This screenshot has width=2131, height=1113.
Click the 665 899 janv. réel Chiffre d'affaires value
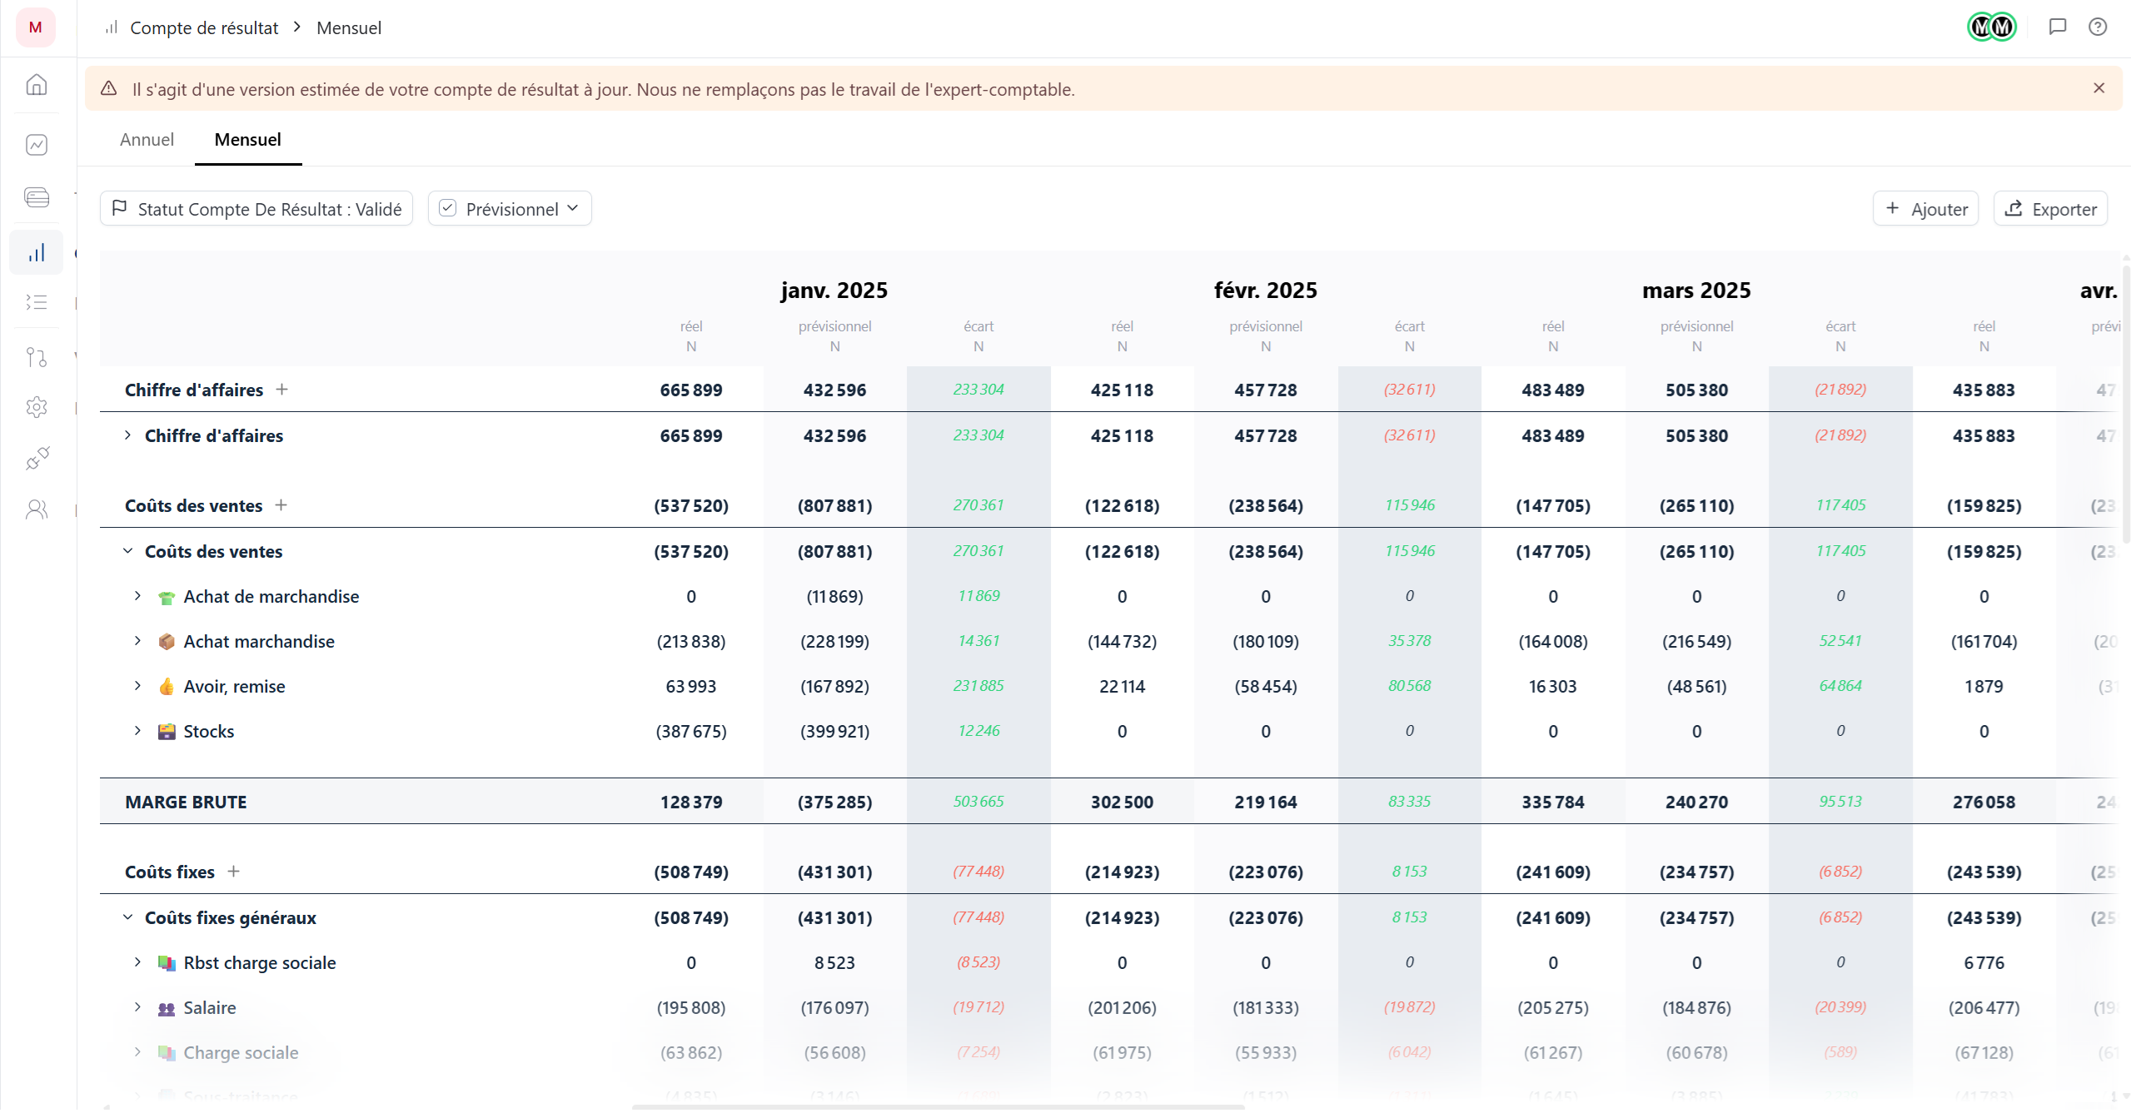click(x=691, y=390)
